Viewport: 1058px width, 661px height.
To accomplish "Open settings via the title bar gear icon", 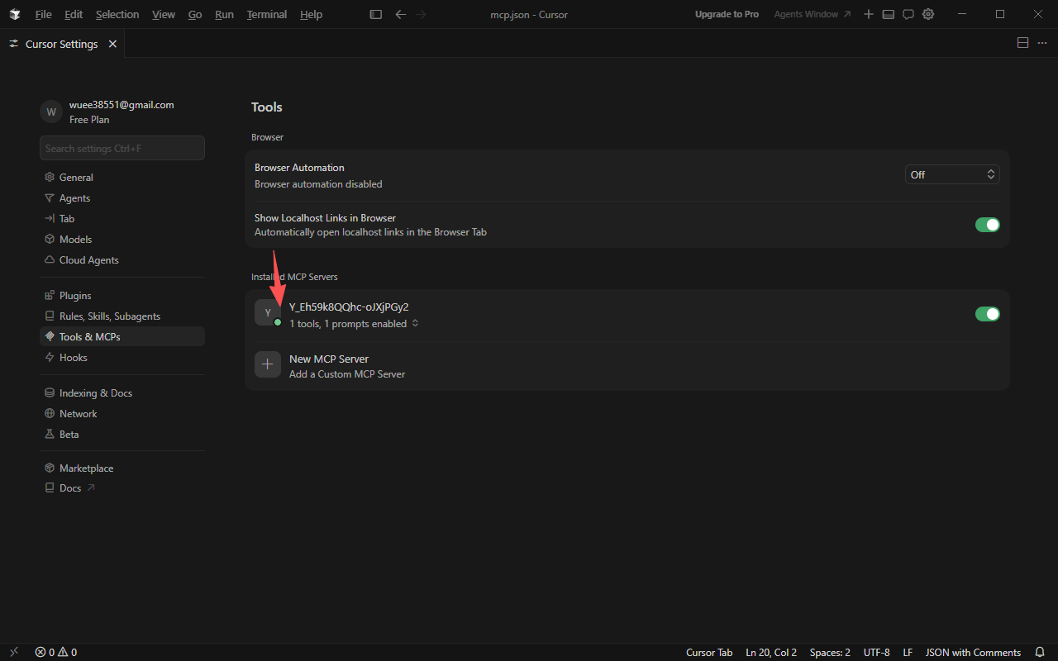I will pos(928,14).
